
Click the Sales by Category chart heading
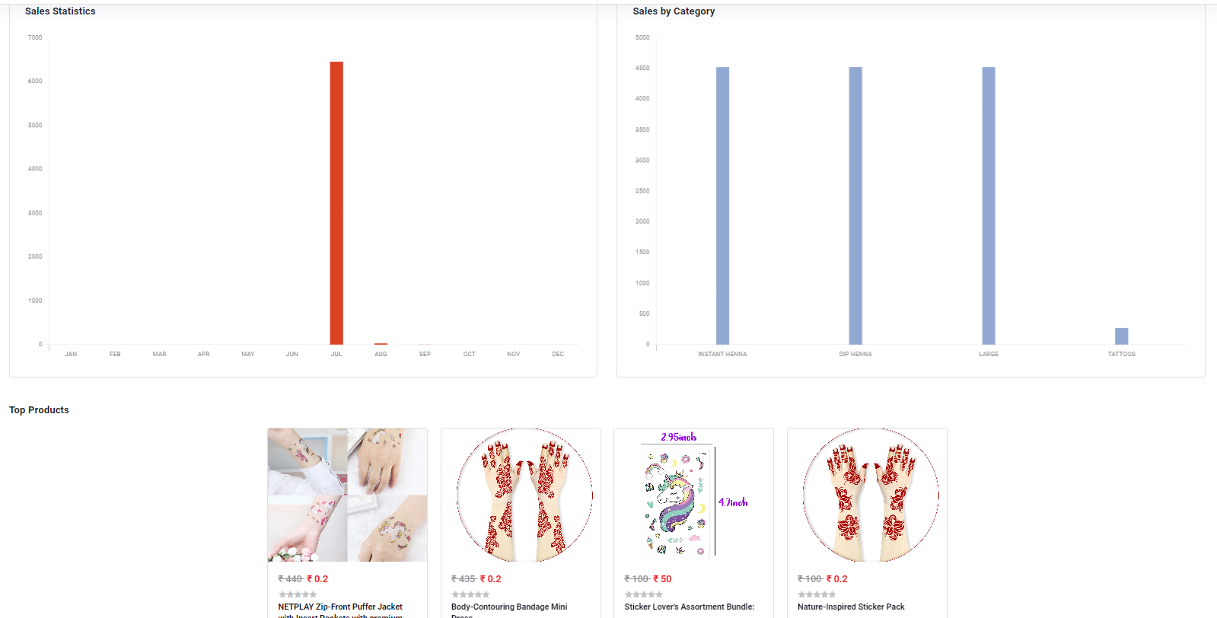pyautogui.click(x=674, y=11)
